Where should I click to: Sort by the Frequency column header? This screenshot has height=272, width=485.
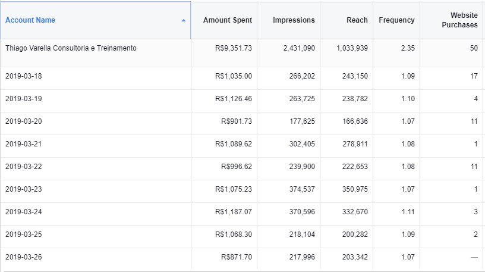coord(396,20)
